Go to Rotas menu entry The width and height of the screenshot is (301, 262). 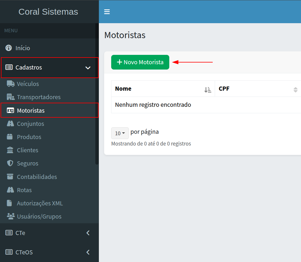coord(24,190)
